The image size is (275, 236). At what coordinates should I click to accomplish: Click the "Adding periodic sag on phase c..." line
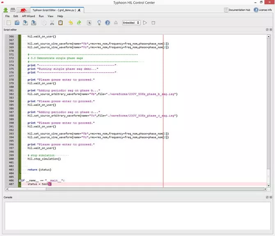click(64, 112)
